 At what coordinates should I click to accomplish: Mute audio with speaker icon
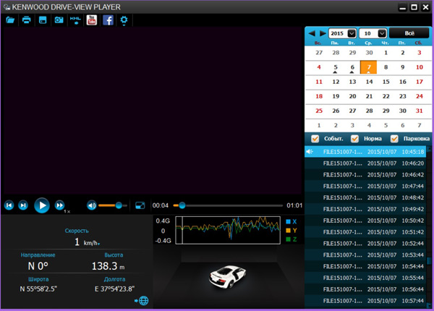click(x=92, y=205)
